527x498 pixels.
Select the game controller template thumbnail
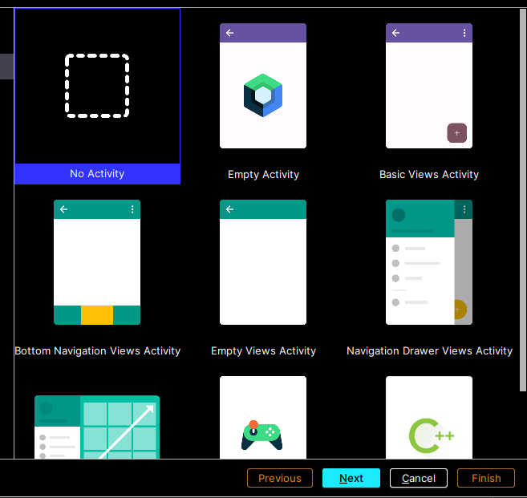[x=263, y=417]
